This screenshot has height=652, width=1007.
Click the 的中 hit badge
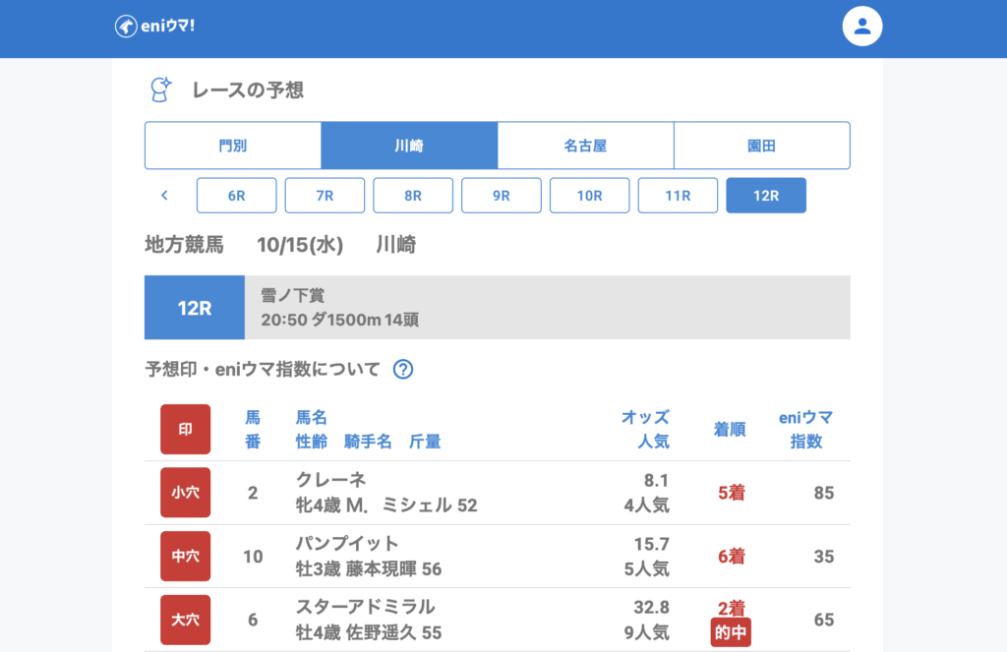pos(731,633)
